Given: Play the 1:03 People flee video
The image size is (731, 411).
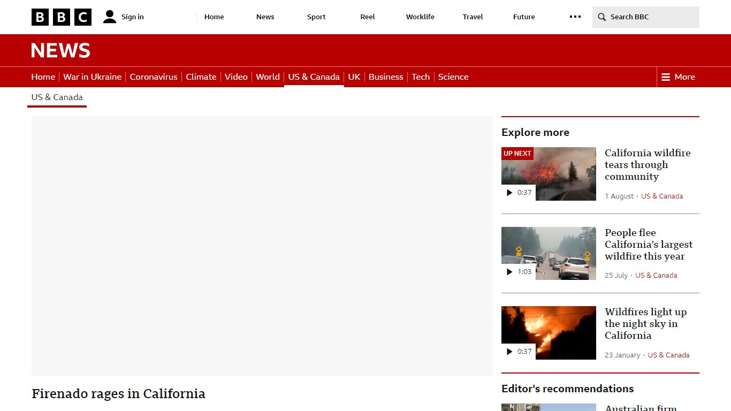Looking at the screenshot, I should (x=519, y=272).
